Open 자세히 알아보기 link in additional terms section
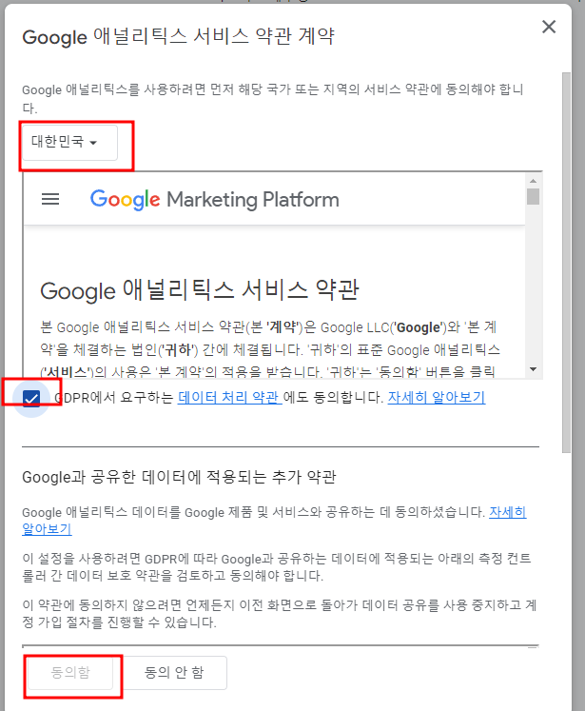Screen dimensions: 585x711 click(508, 512)
